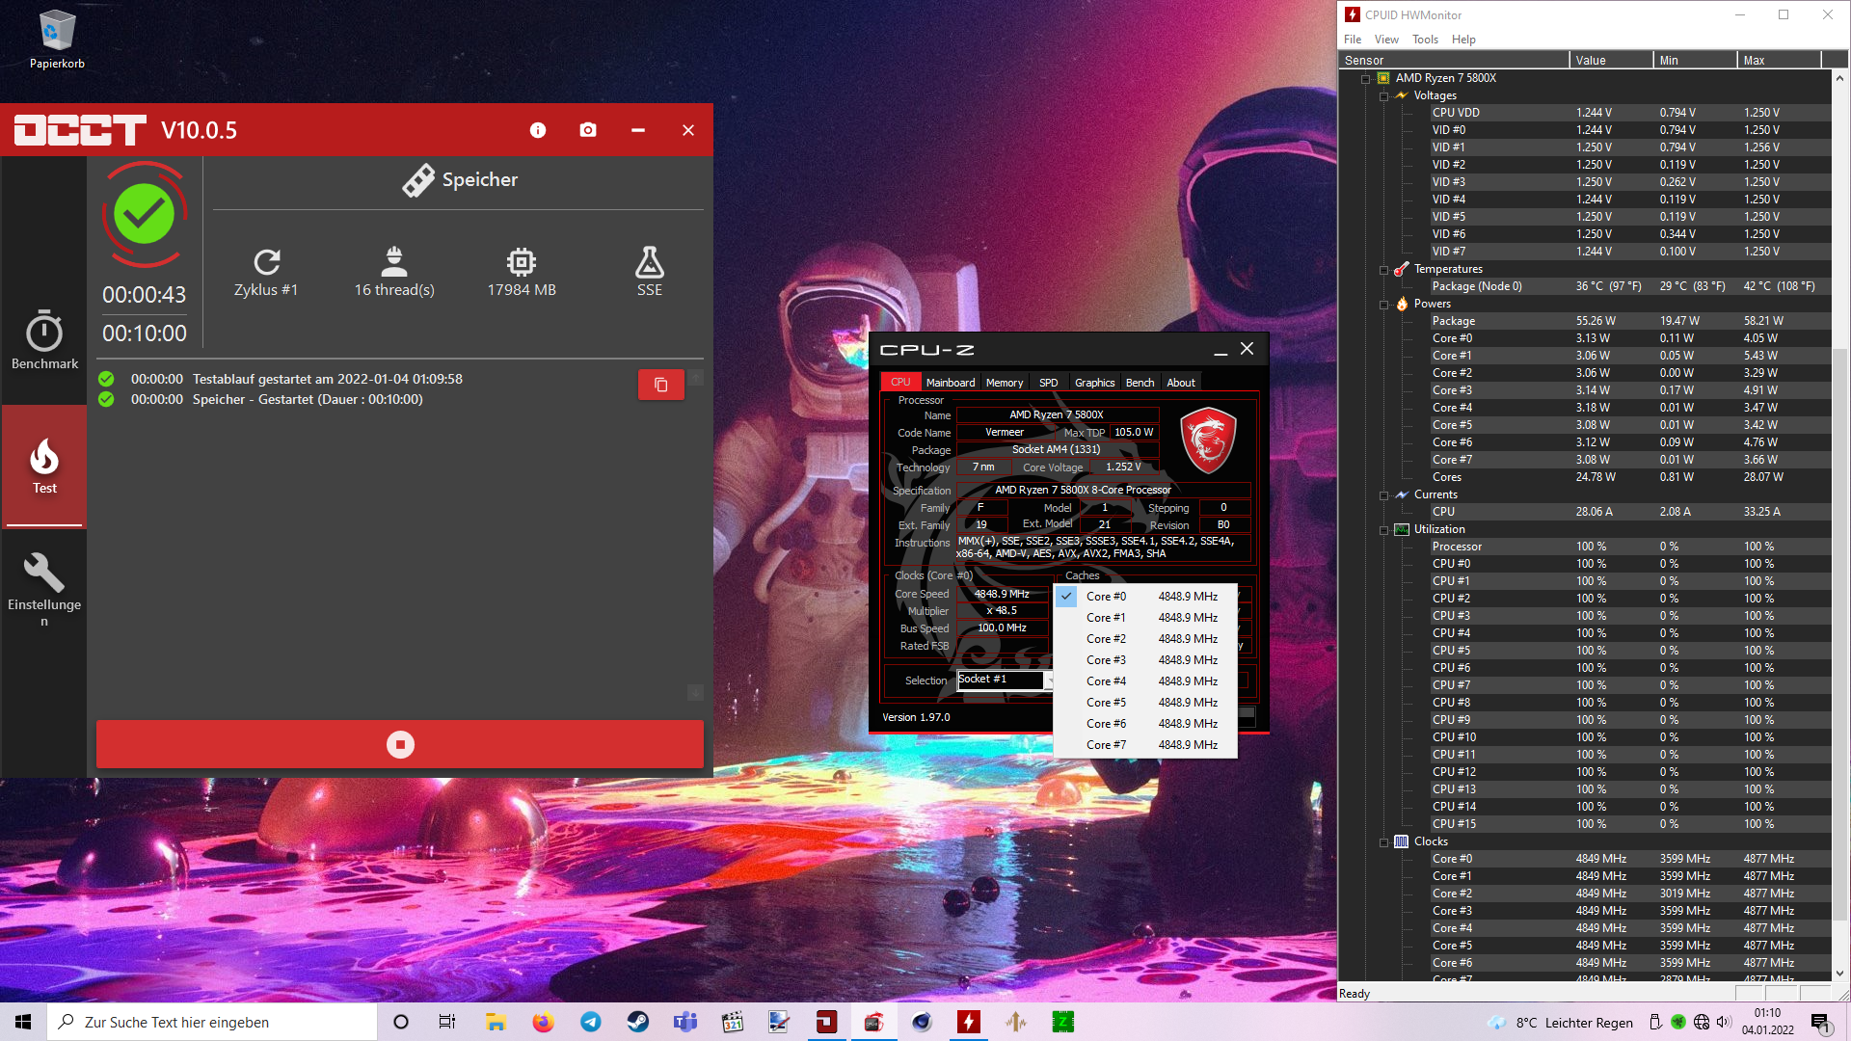1851x1041 pixels.
Task: Stop the running OCCT test
Action: pos(400,744)
